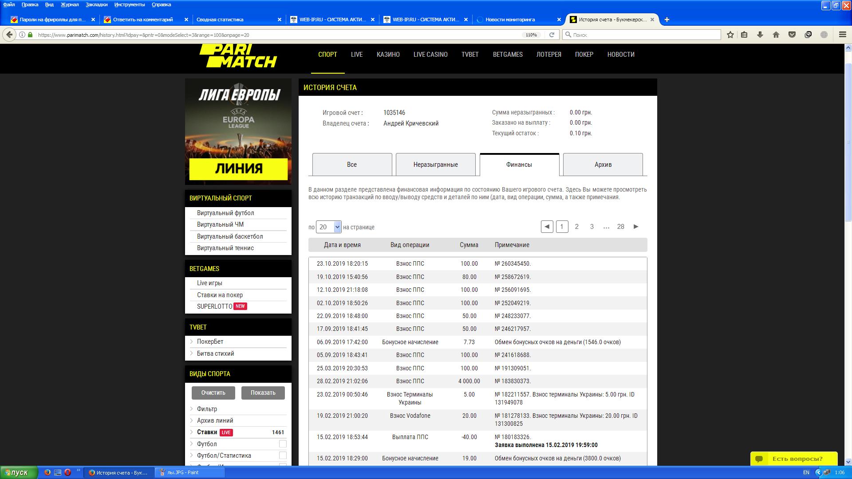The image size is (852, 479).
Task: Open the КАЗИНО navigation tab
Action: (x=388, y=55)
